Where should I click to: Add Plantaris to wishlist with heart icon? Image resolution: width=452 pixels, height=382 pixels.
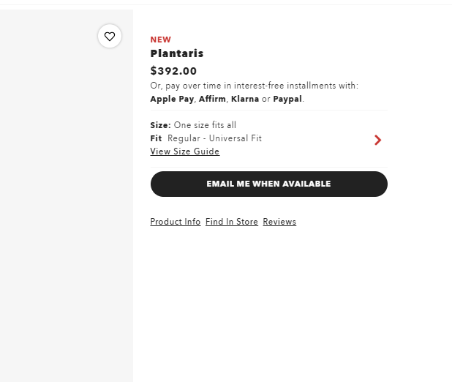(x=110, y=37)
